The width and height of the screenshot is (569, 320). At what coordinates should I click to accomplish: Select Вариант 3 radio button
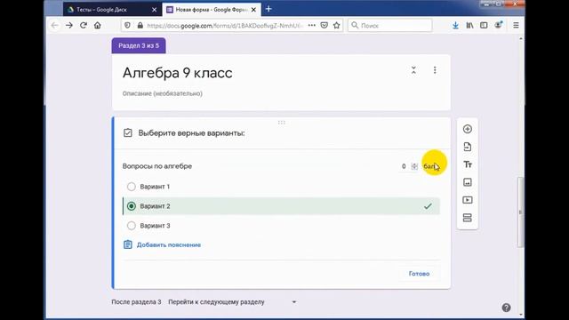coord(132,226)
